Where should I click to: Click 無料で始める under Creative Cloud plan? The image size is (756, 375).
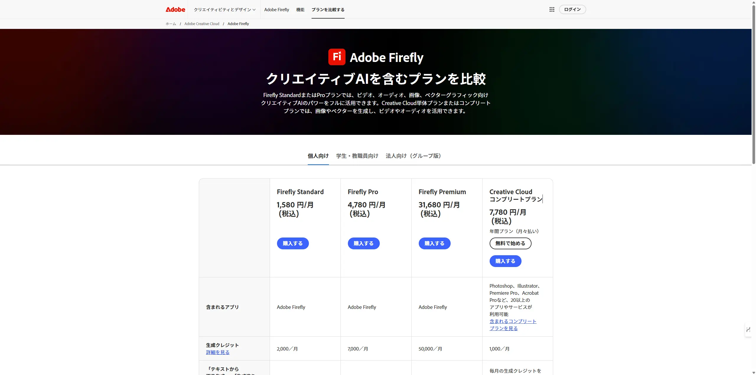pyautogui.click(x=510, y=243)
